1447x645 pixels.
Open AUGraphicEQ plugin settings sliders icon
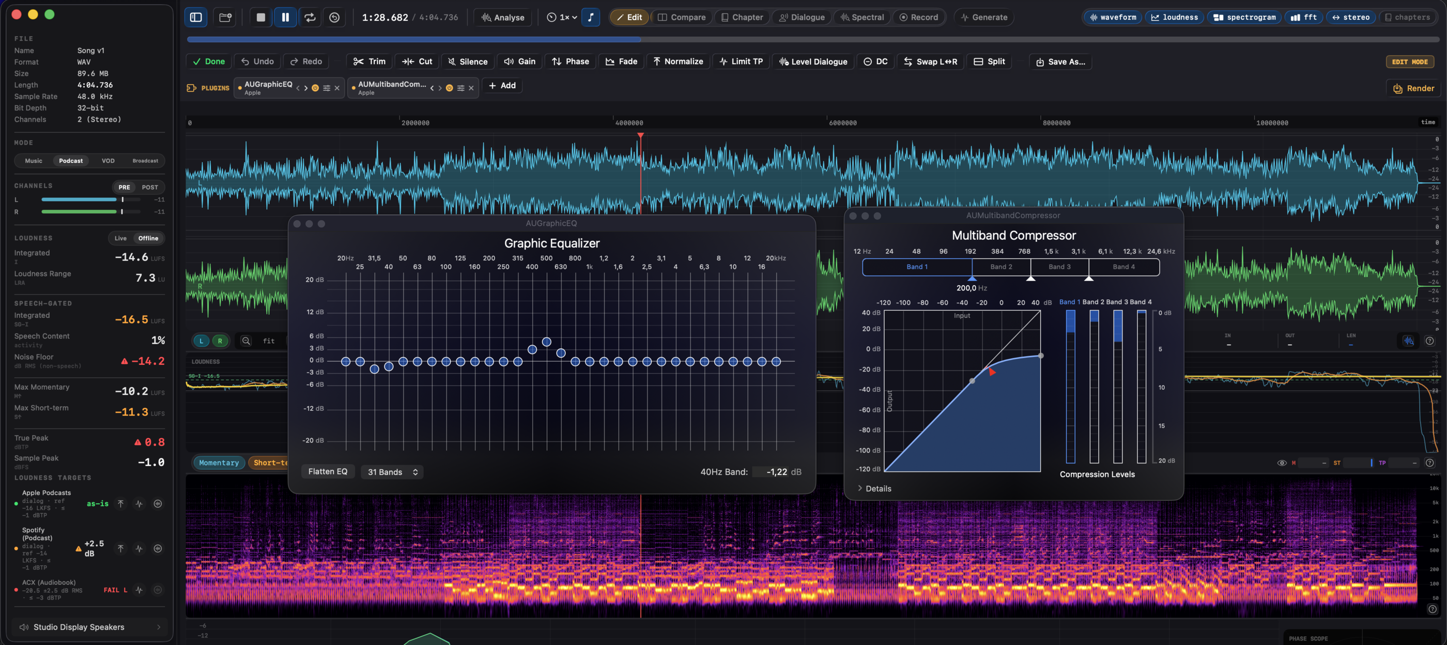327,88
